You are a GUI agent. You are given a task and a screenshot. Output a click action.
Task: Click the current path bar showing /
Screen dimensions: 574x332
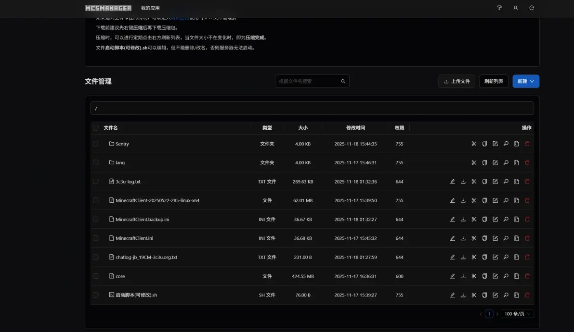coord(312,109)
